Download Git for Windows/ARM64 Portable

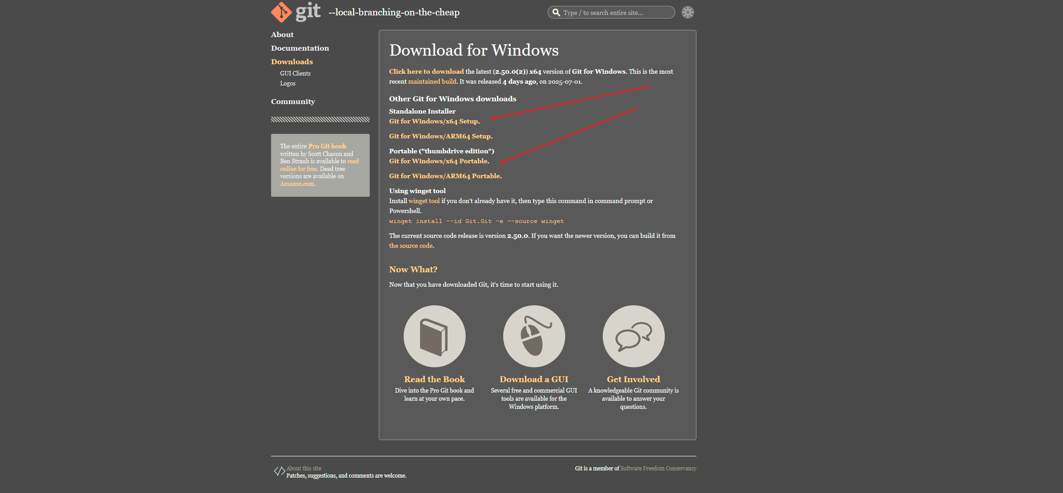(x=444, y=176)
